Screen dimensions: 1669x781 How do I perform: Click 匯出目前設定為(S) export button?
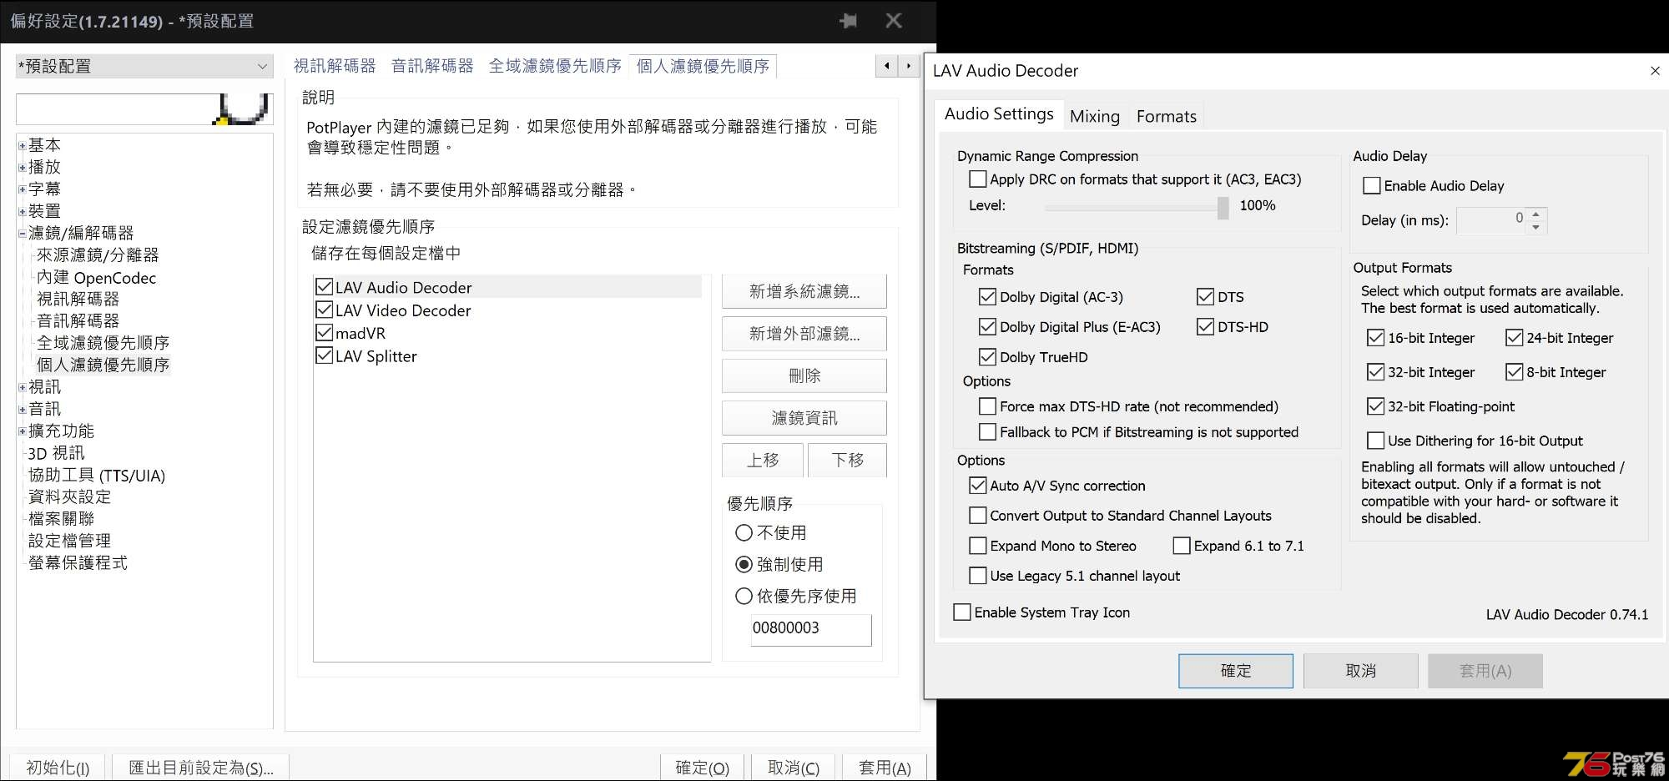point(200,768)
